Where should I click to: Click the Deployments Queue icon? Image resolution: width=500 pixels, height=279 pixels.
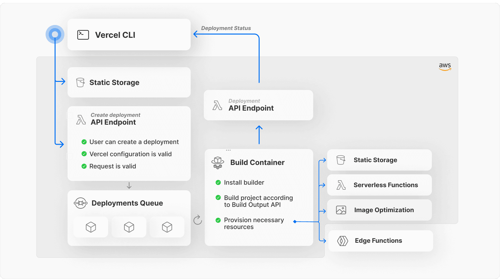point(81,203)
